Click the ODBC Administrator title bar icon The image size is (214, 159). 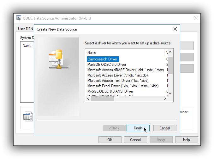pos(19,18)
